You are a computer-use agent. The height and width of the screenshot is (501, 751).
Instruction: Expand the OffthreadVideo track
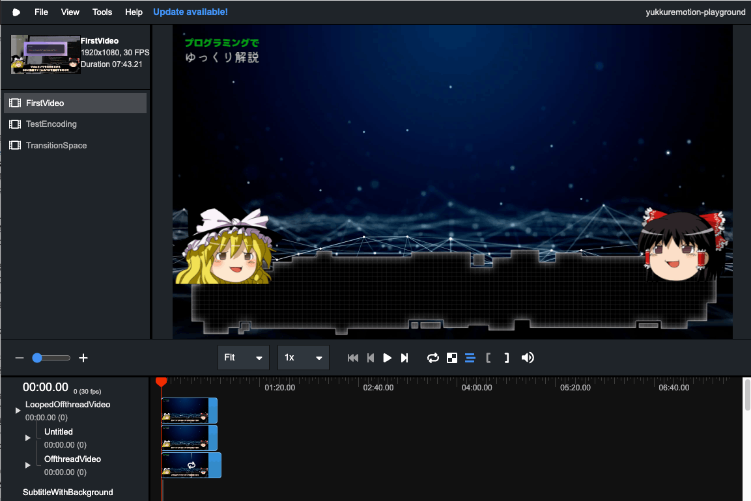click(x=28, y=465)
